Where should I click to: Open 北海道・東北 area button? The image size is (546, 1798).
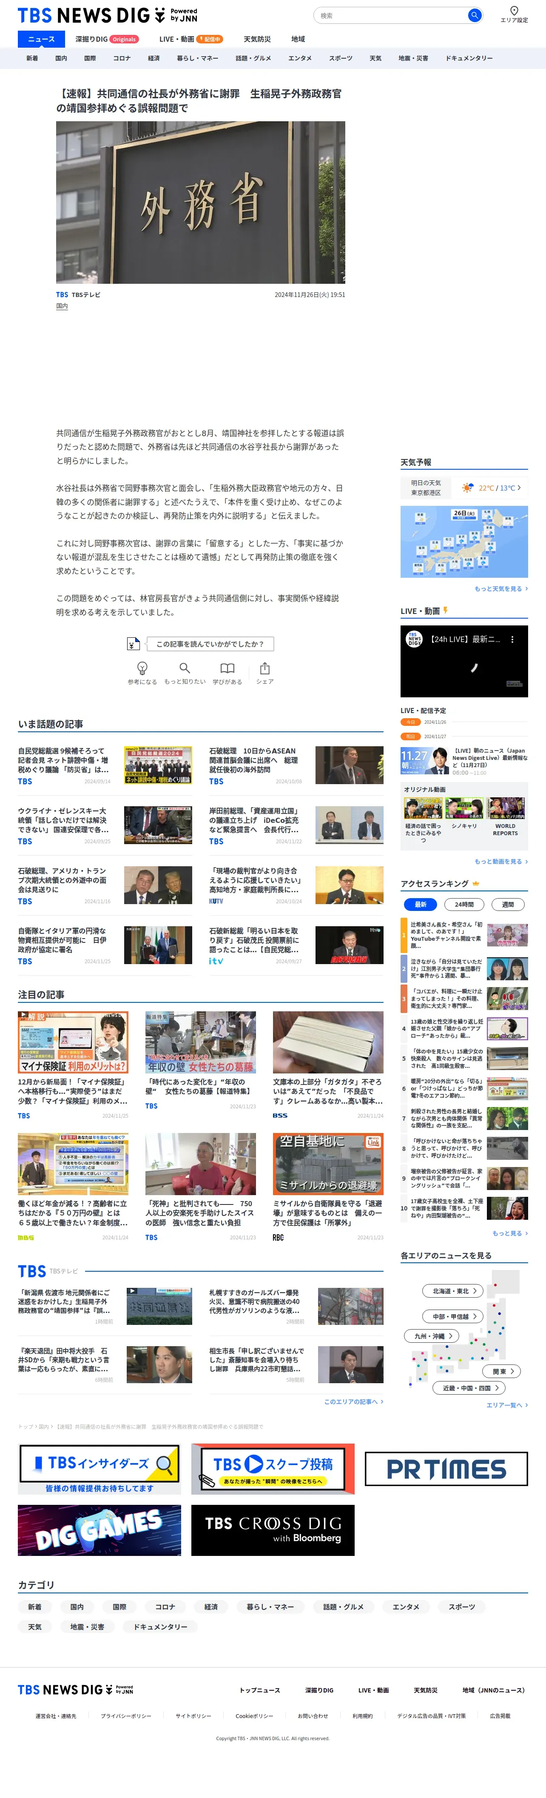pos(453,1290)
